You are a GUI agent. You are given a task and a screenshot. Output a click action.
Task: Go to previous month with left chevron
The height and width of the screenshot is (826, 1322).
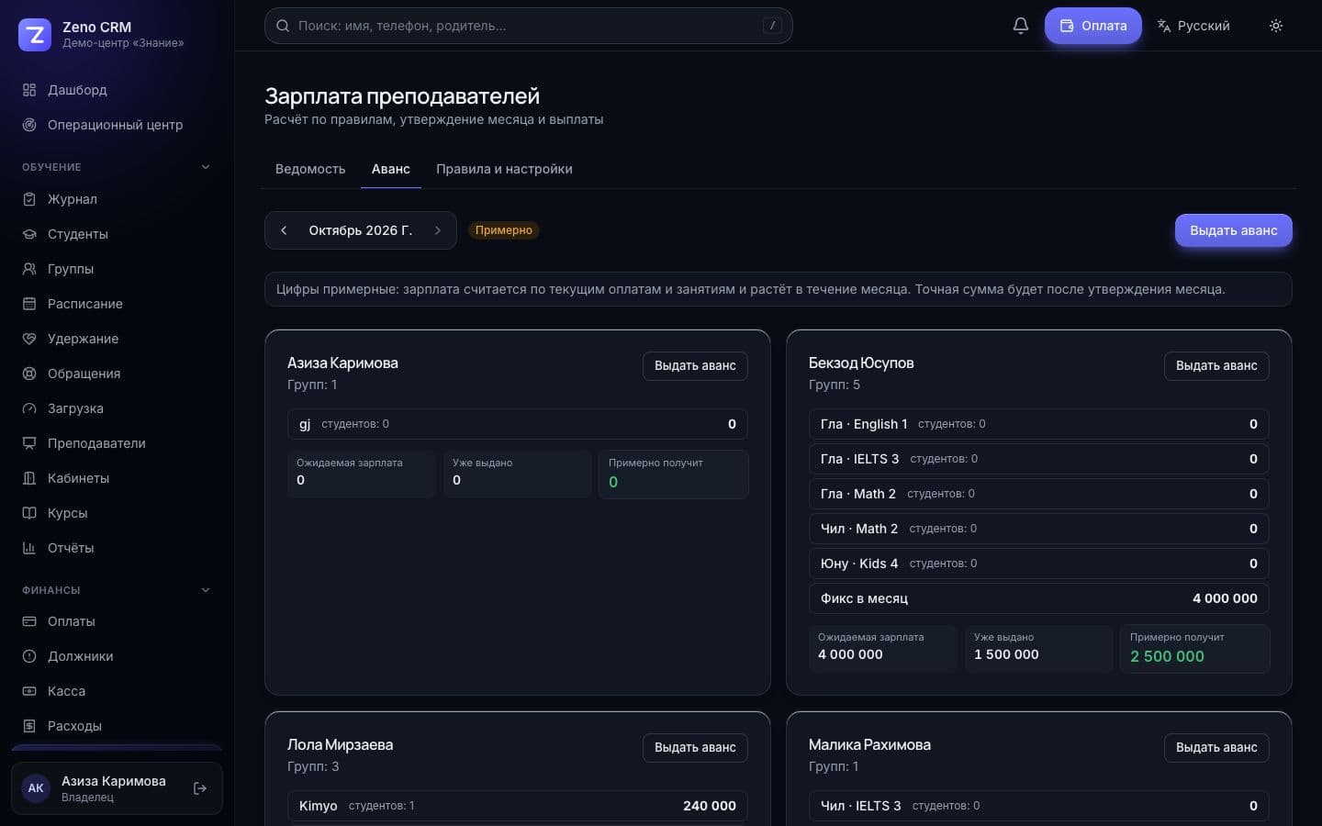click(x=284, y=230)
